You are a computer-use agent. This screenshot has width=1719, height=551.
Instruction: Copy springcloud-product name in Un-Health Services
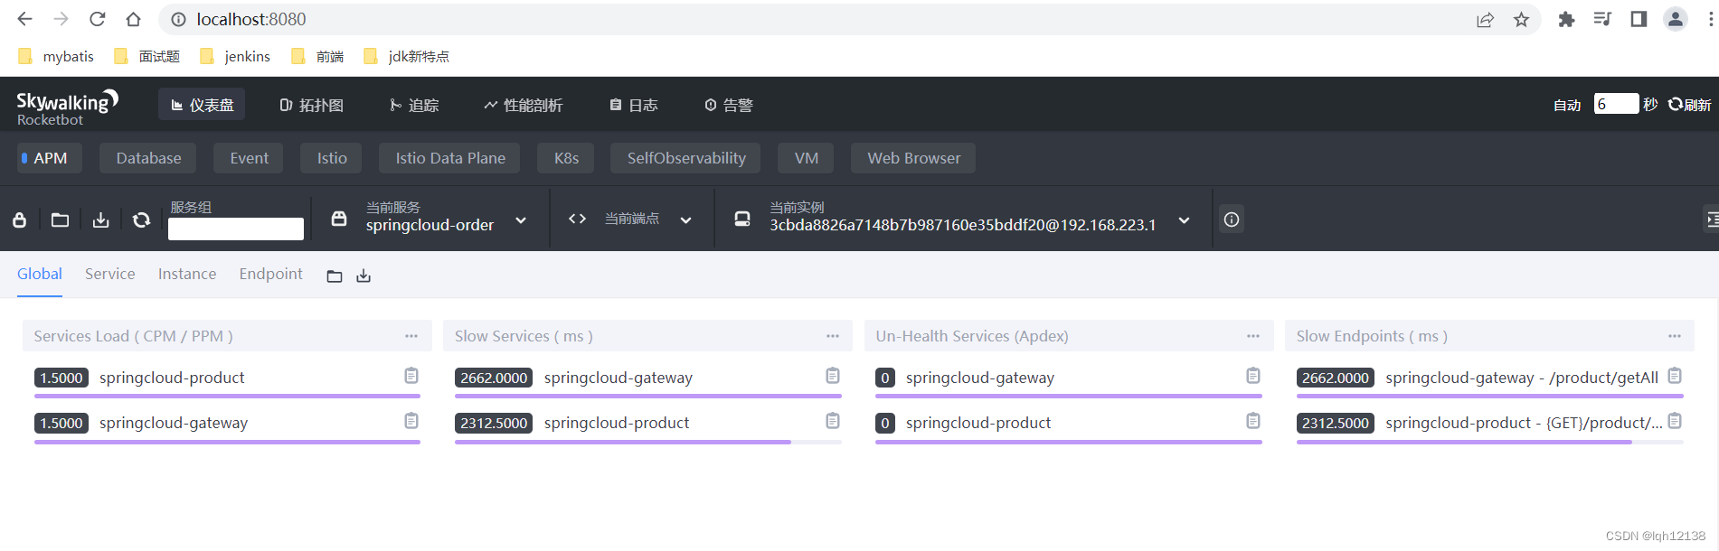(x=1253, y=421)
